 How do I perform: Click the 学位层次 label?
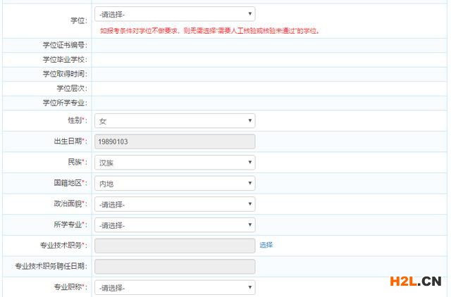click(x=71, y=88)
